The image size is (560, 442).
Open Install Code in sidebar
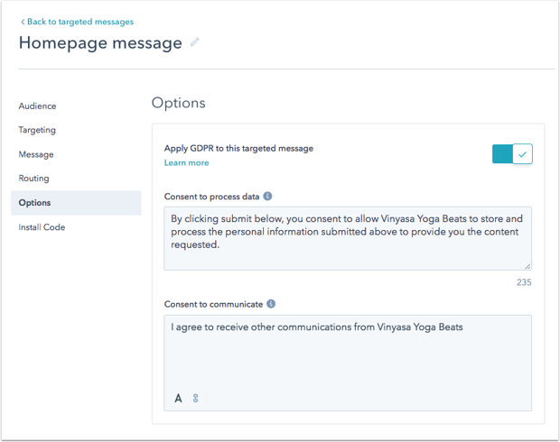(x=42, y=227)
